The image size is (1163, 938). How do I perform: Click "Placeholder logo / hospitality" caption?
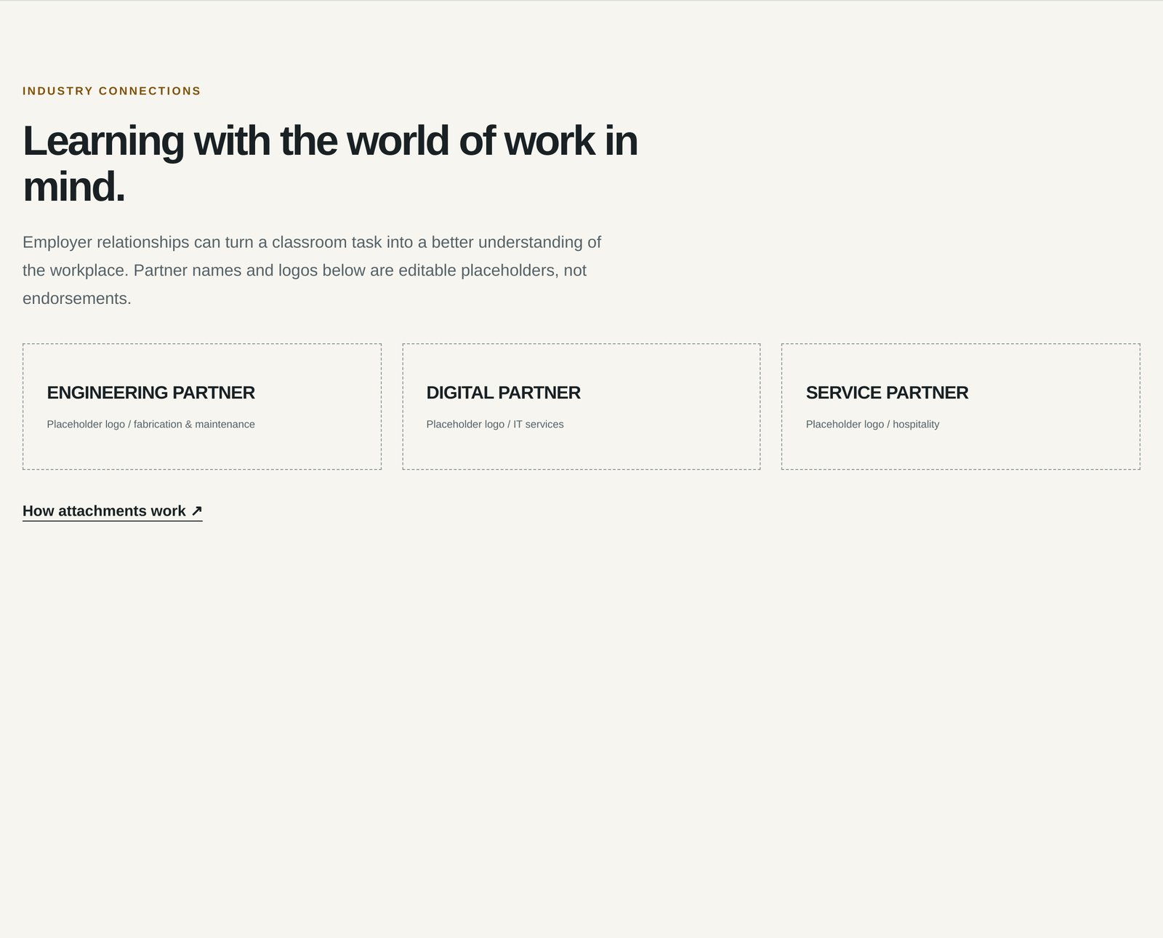pos(872,424)
